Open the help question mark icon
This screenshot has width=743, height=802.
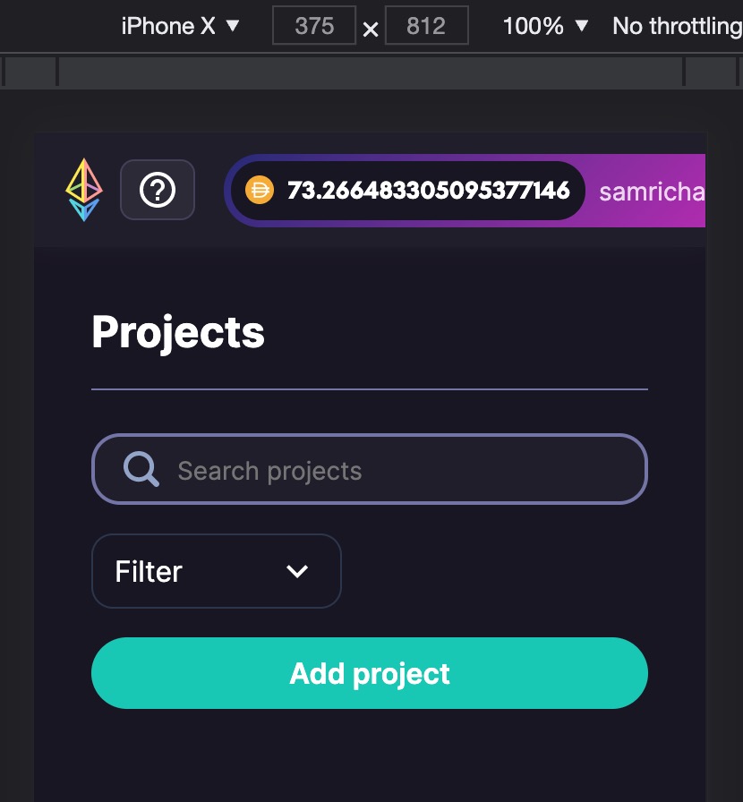[x=158, y=190]
